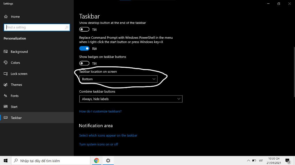Click the Themes brush icon
The image size is (295, 165).
coord(6,85)
